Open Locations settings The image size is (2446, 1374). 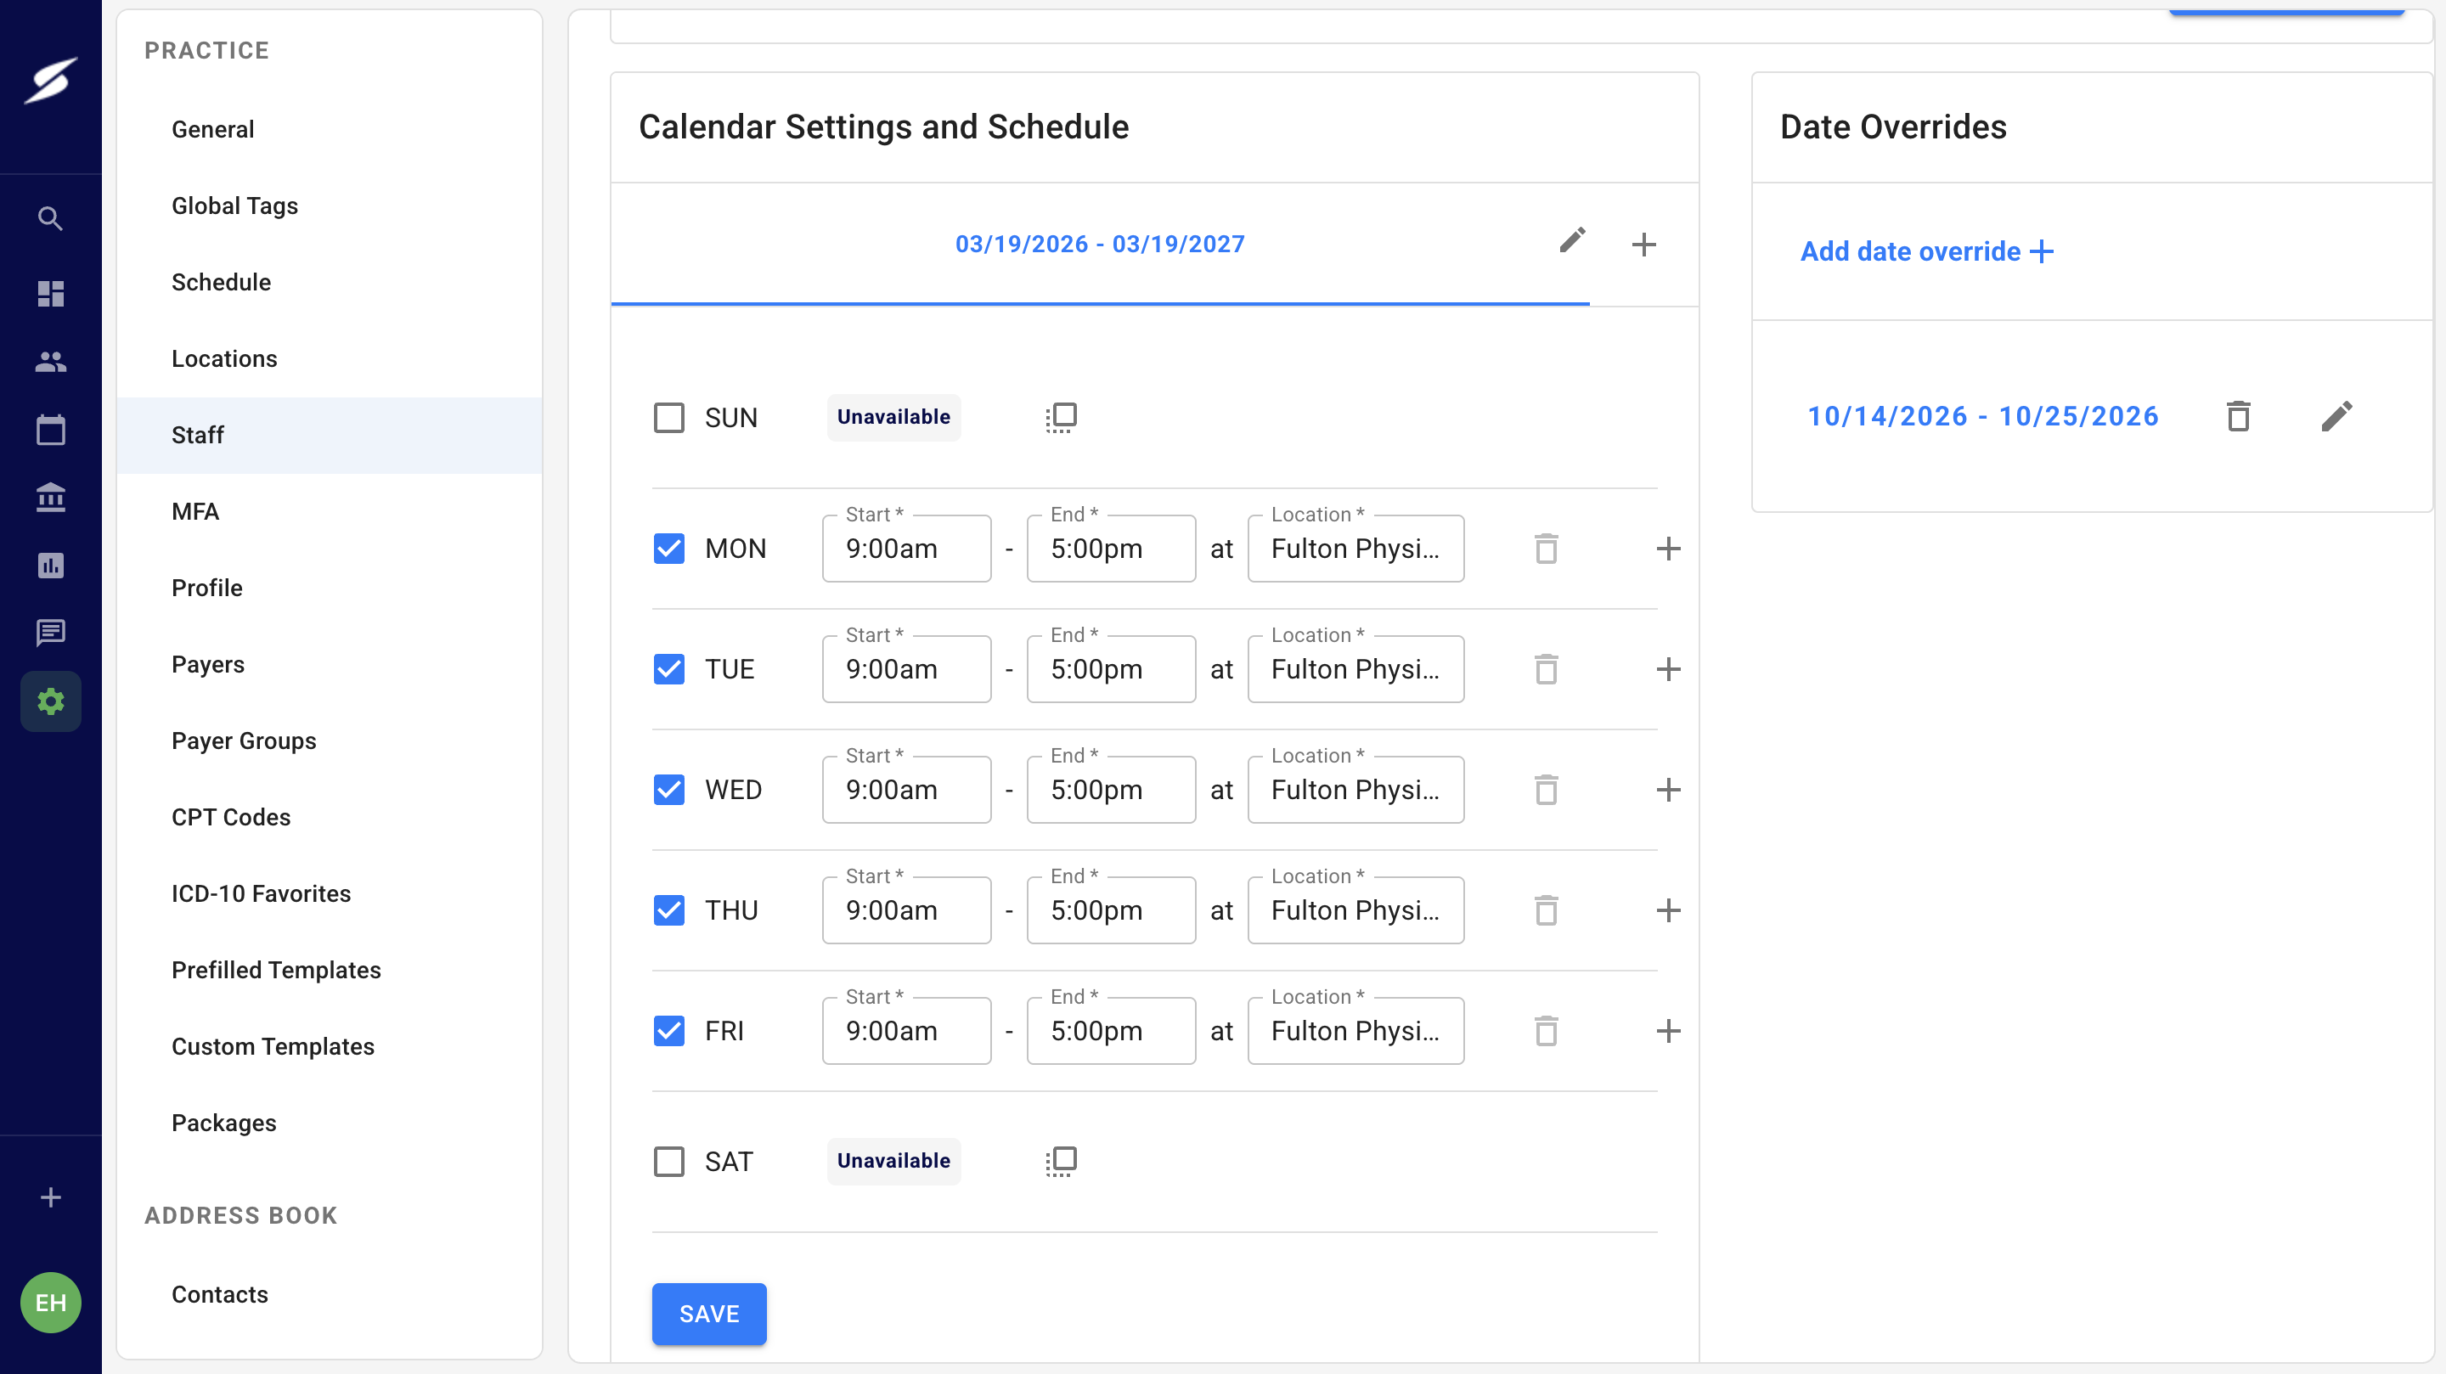329,359
